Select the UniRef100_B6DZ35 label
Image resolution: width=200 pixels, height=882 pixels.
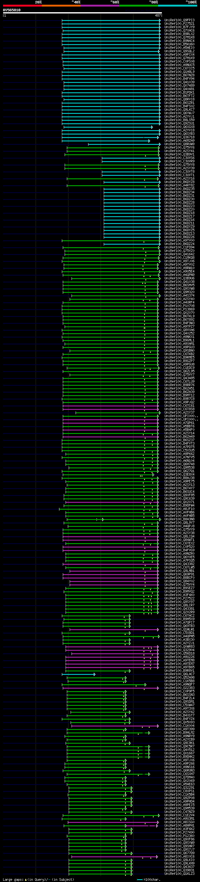tap(179, 189)
